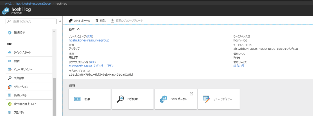This screenshot has height=116, width=313.
Task: Click the 使用量と推定コスト green circle icon
Action: [9, 104]
